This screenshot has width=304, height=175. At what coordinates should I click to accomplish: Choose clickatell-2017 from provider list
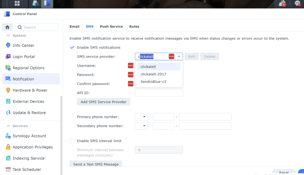pos(159,74)
